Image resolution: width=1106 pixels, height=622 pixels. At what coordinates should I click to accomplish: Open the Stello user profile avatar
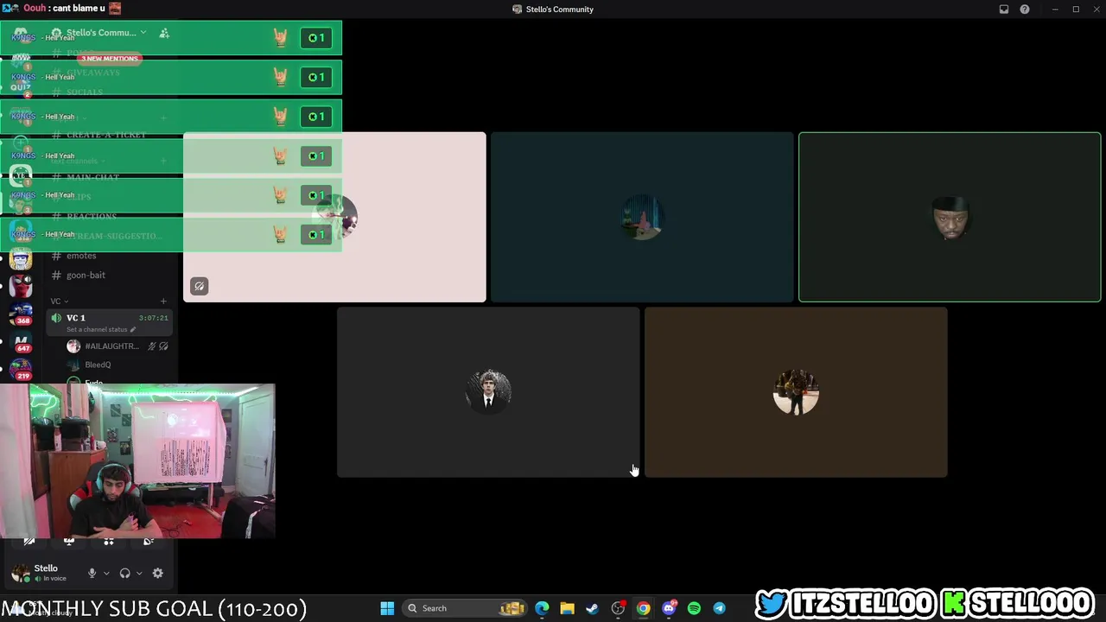point(21,573)
